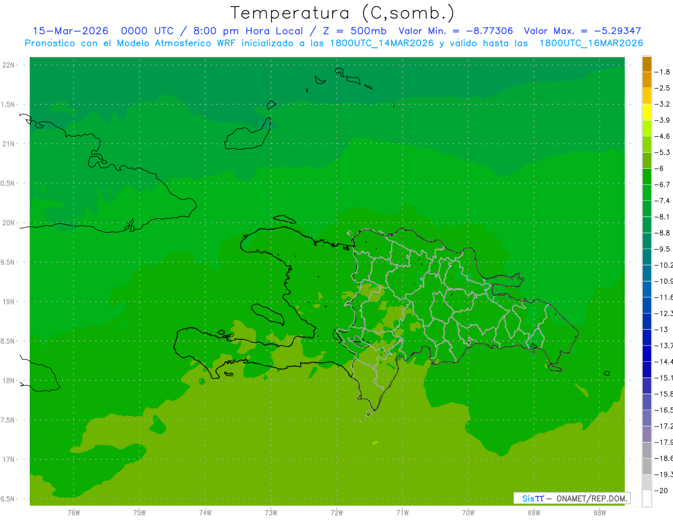The image size is (673, 520).
Task: Click the purple swatch between -17.2 and -17.9
Action: (x=647, y=434)
